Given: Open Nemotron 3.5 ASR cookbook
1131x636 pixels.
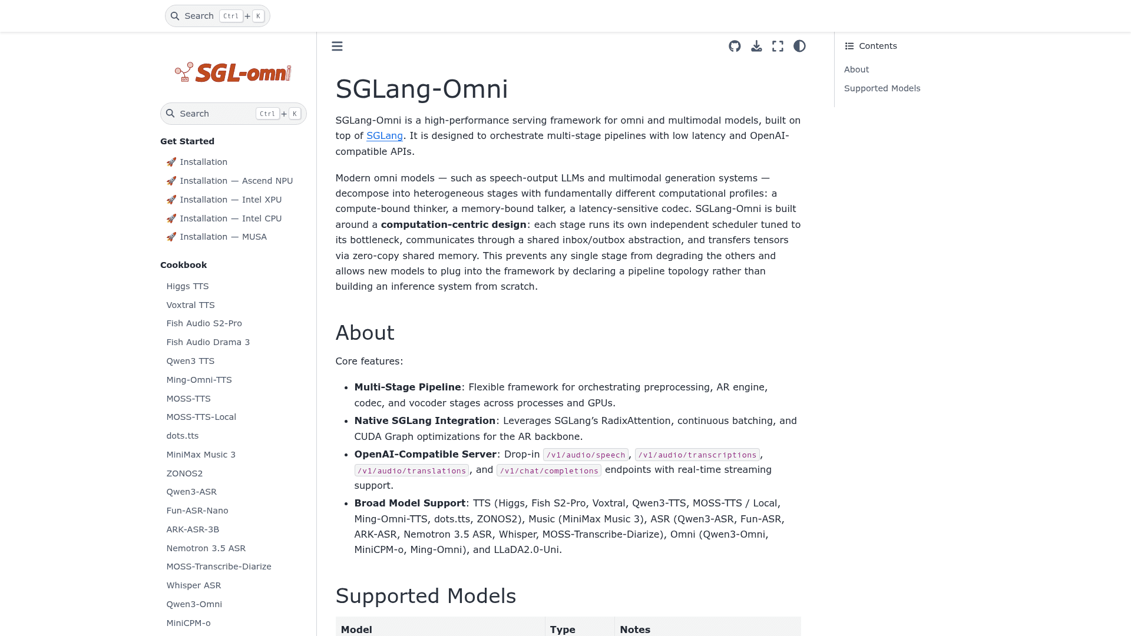Looking at the screenshot, I should tap(206, 548).
